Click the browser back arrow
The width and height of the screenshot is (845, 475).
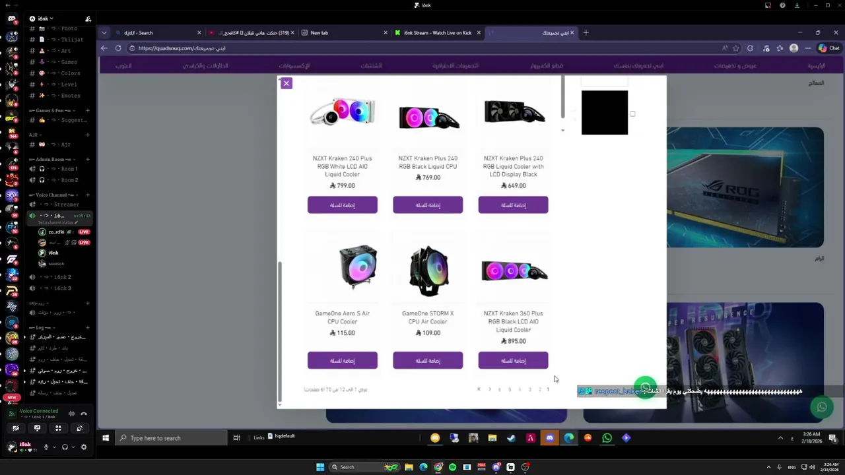[x=104, y=48]
